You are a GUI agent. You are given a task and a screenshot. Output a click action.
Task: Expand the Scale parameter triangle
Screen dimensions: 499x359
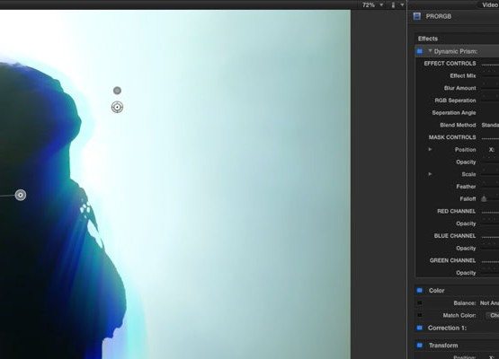tap(430, 174)
